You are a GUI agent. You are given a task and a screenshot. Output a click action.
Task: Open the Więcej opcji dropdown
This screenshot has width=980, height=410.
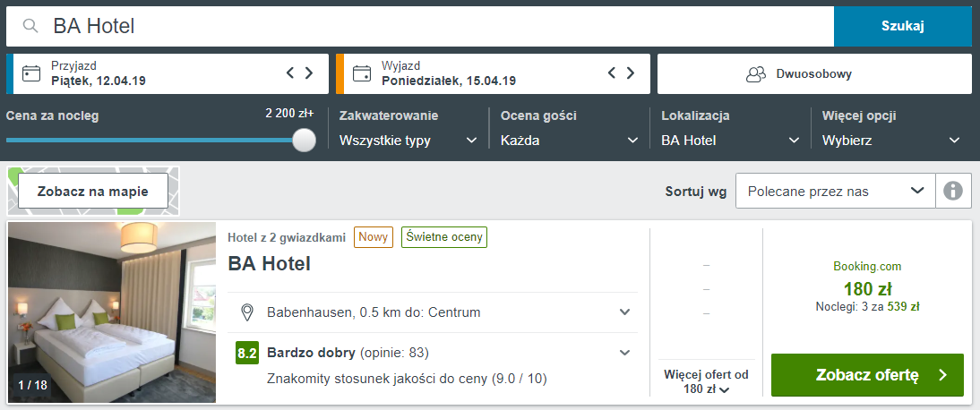coord(891,141)
